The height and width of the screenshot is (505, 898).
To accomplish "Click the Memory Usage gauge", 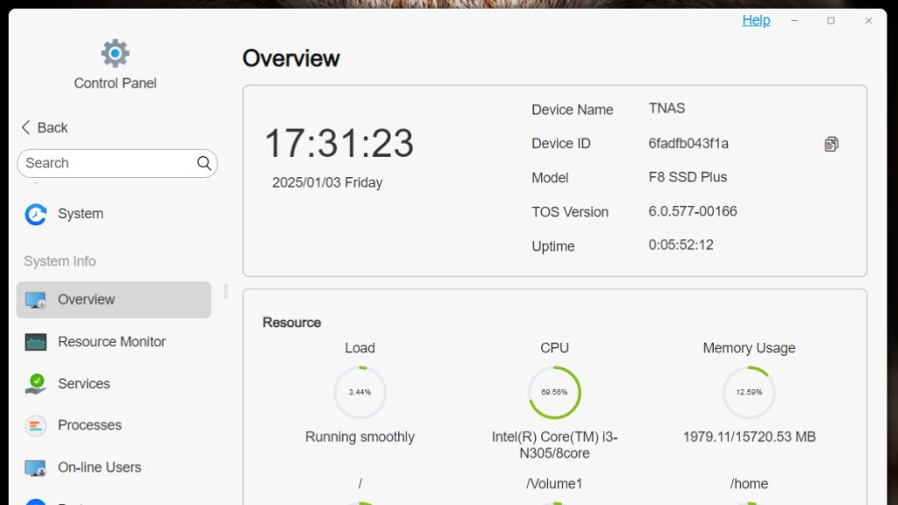I will [x=749, y=392].
